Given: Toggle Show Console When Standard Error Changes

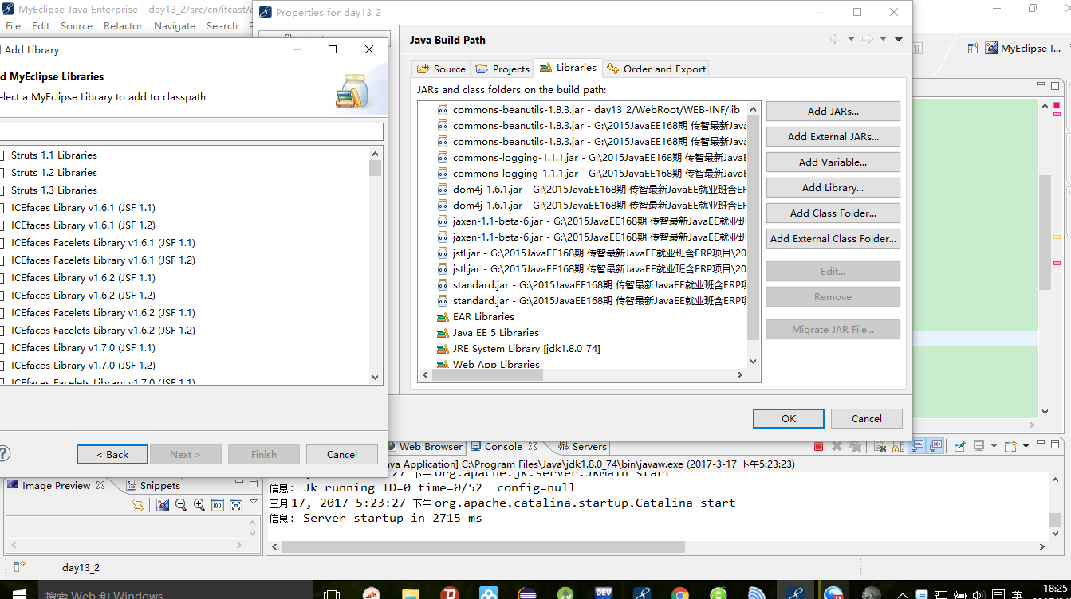Looking at the screenshot, I should pos(935,446).
